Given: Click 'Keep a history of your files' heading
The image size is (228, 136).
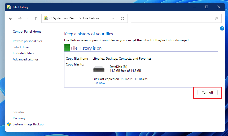Looking at the screenshot, I should [89, 34].
